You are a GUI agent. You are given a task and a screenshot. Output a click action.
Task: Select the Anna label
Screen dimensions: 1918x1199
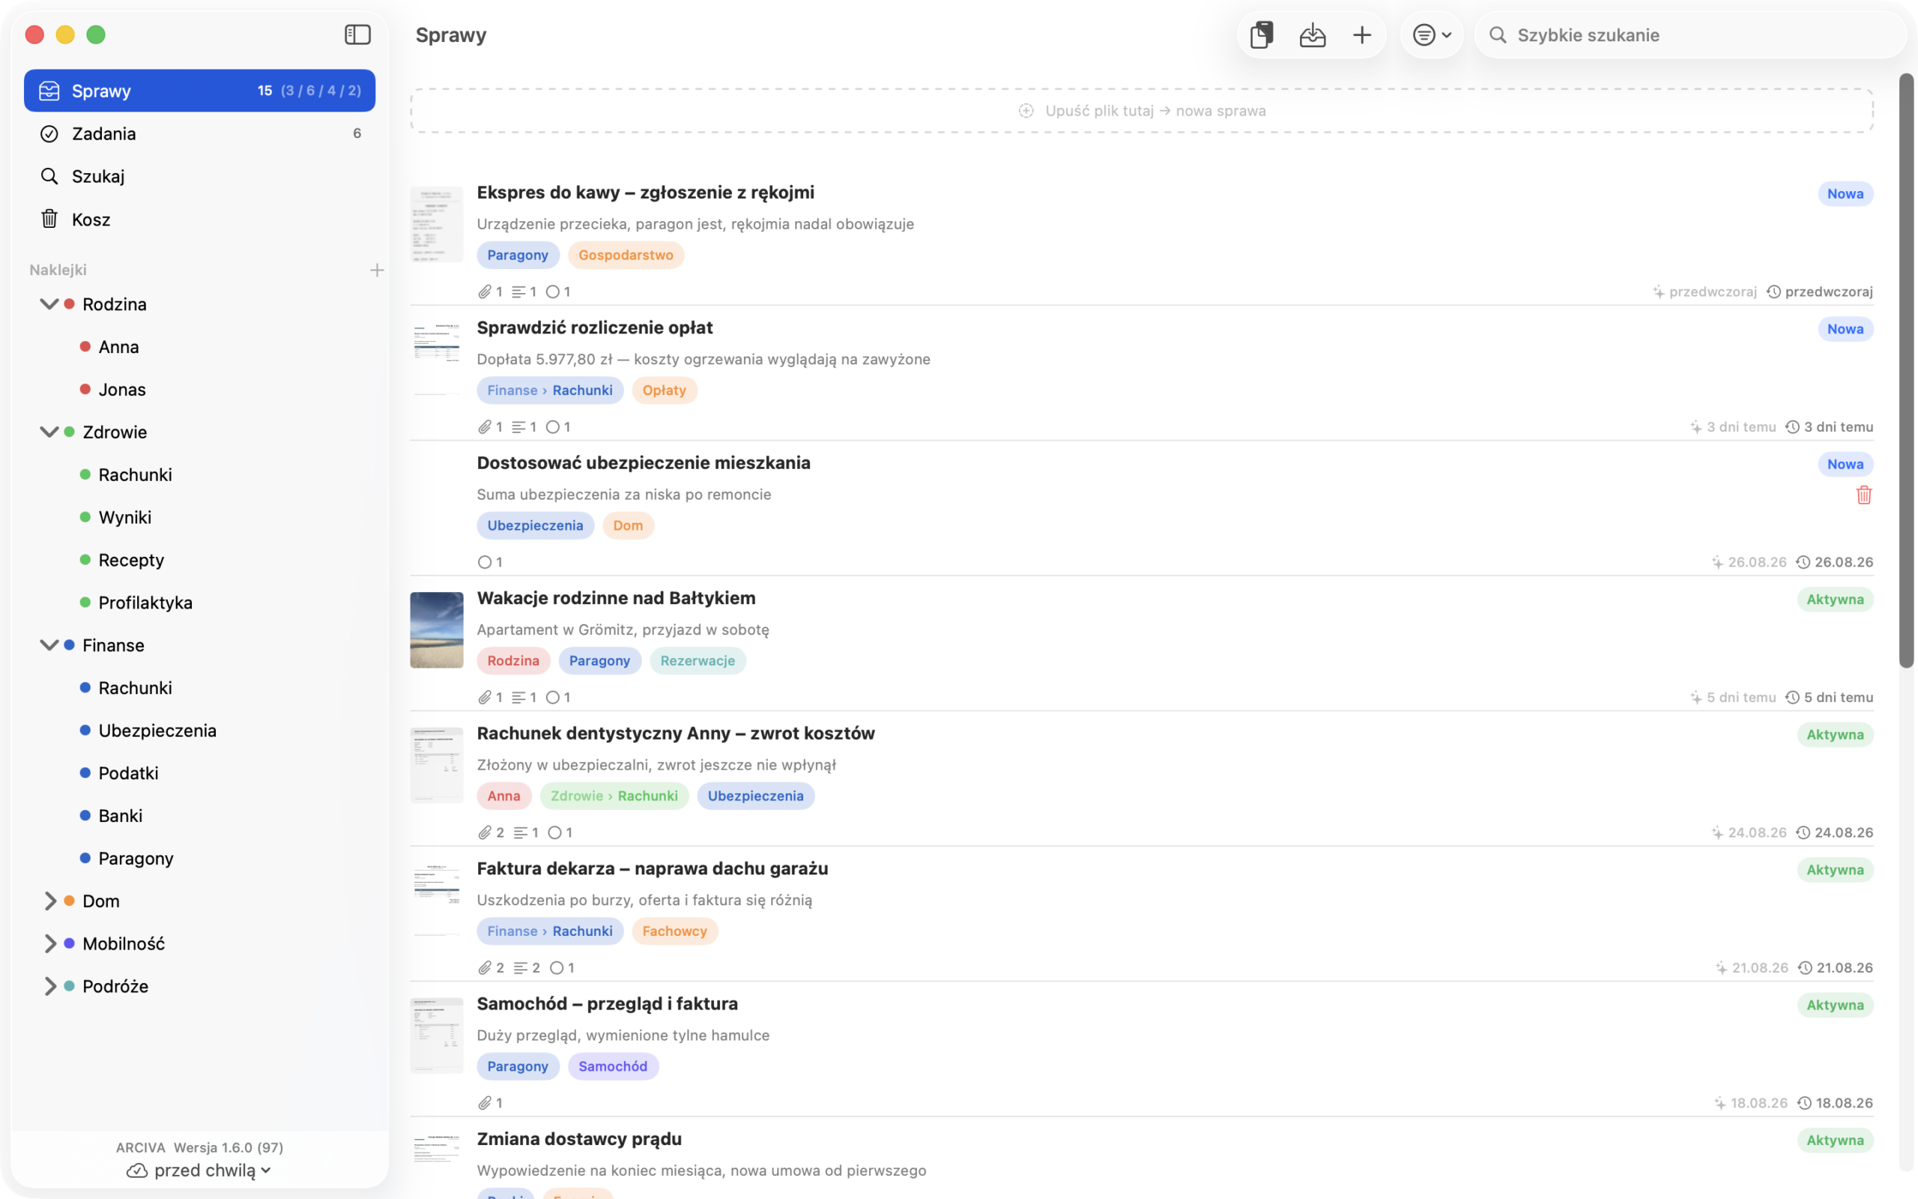[118, 346]
